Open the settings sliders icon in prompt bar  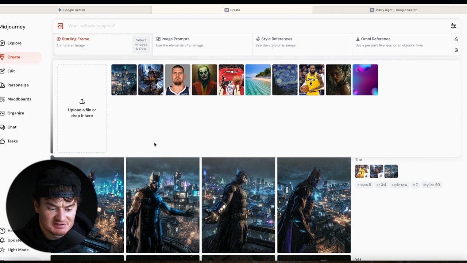(454, 26)
